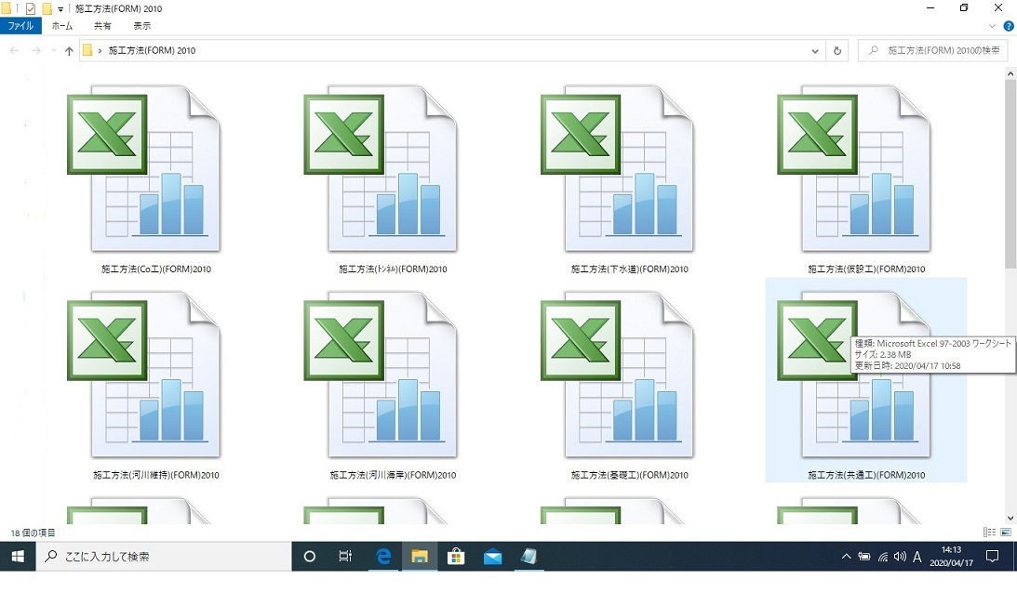This screenshot has height=592, width=1017.
Task: Click the address bar path 施工方法(FORM) 2010
Action: click(x=152, y=50)
